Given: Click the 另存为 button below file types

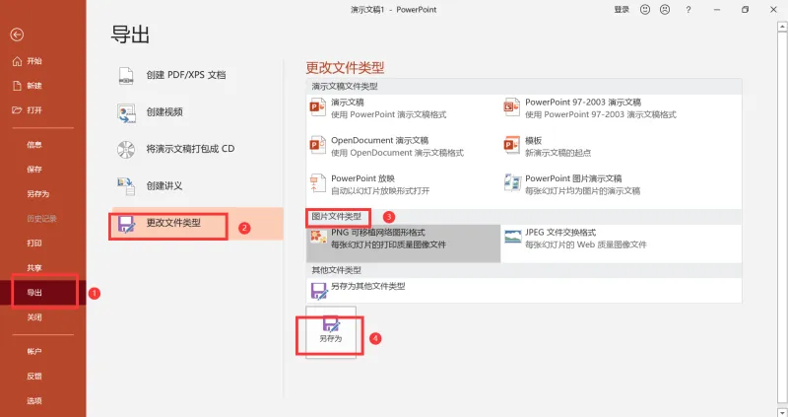Looking at the screenshot, I should (331, 332).
